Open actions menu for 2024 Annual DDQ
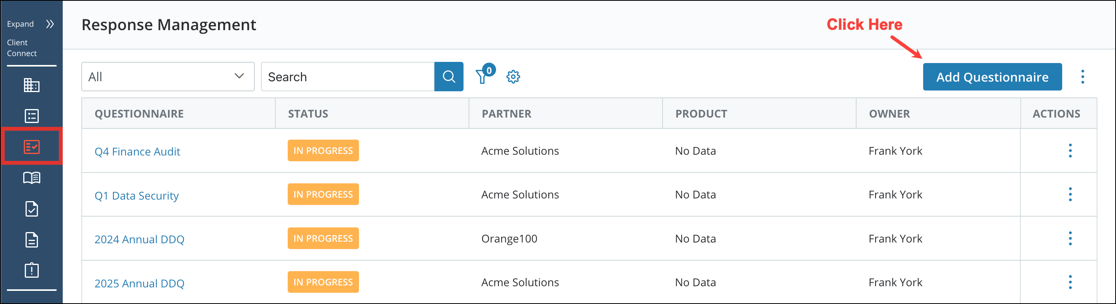 tap(1070, 238)
